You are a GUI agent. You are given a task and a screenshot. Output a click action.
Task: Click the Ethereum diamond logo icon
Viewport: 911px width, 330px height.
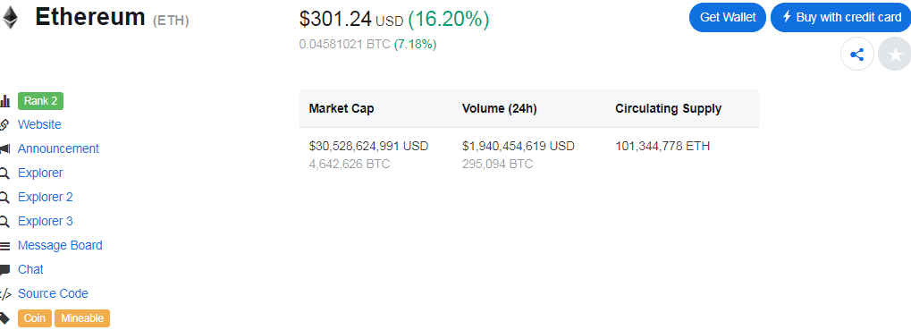(10, 17)
